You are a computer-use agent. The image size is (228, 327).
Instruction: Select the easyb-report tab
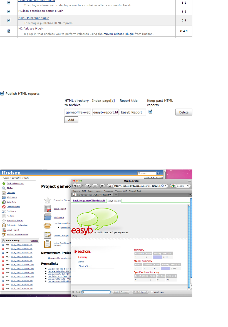pos(114,201)
